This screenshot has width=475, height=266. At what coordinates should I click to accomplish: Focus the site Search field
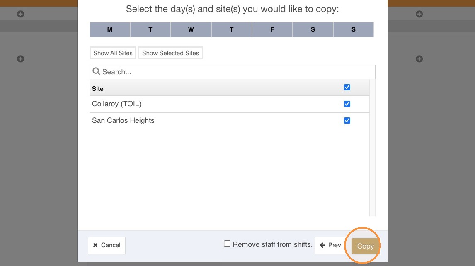[x=233, y=72]
